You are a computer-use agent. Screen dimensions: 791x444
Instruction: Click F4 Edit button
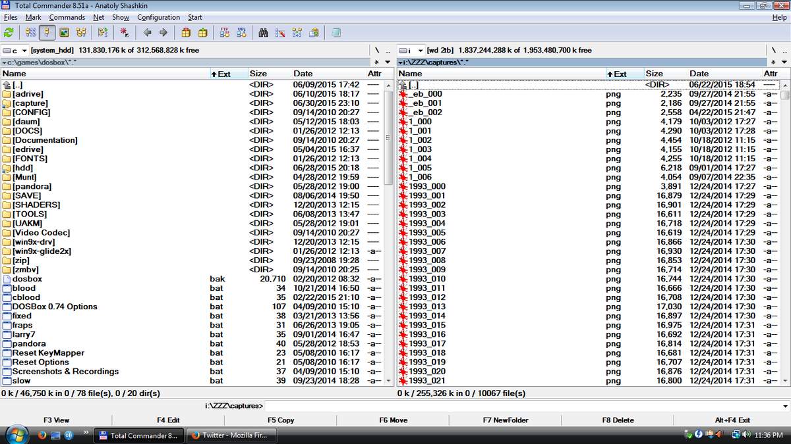168,420
